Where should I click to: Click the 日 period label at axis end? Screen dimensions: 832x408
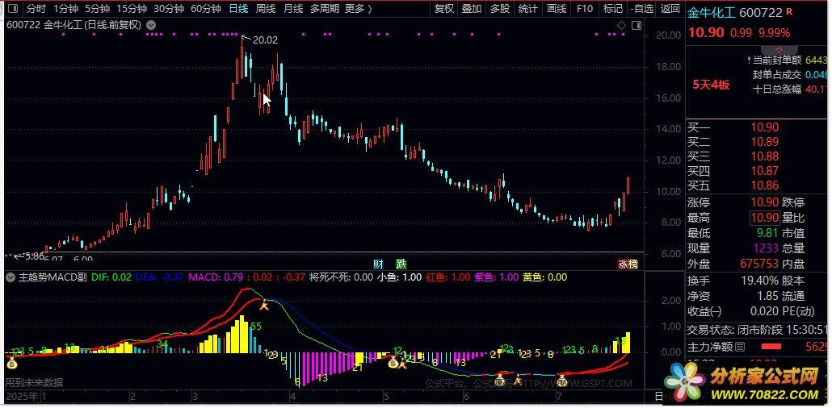658,397
